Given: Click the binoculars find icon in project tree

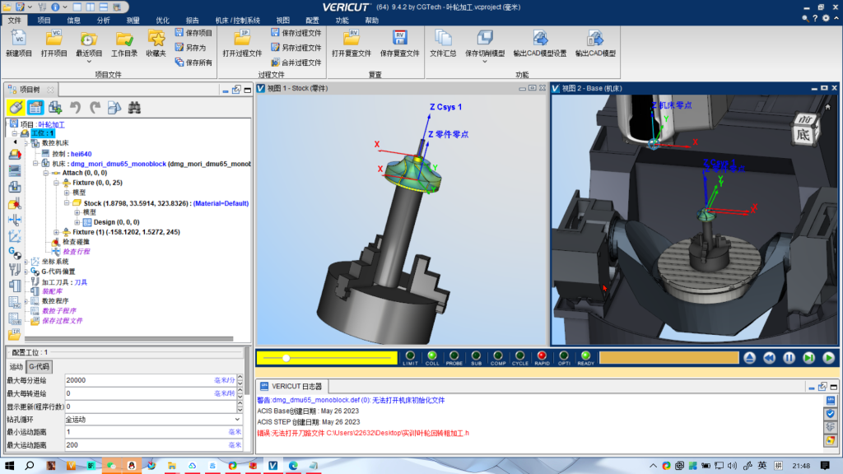Looking at the screenshot, I should coord(134,108).
